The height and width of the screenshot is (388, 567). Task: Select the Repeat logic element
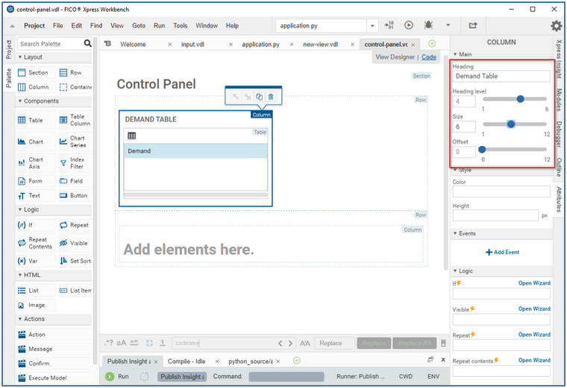pyautogui.click(x=75, y=225)
